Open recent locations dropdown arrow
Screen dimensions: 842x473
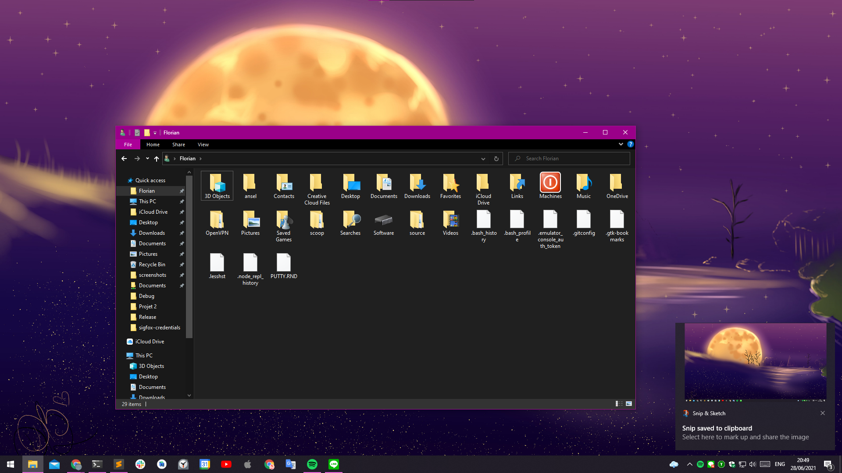(147, 159)
